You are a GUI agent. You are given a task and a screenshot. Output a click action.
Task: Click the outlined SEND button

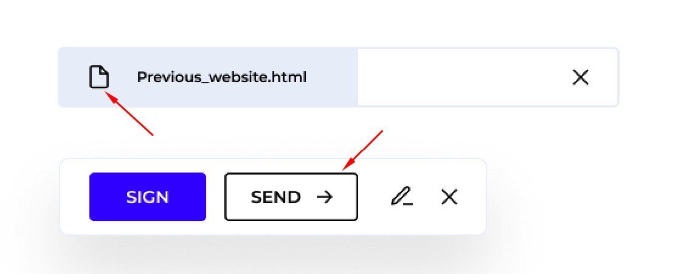(x=291, y=197)
